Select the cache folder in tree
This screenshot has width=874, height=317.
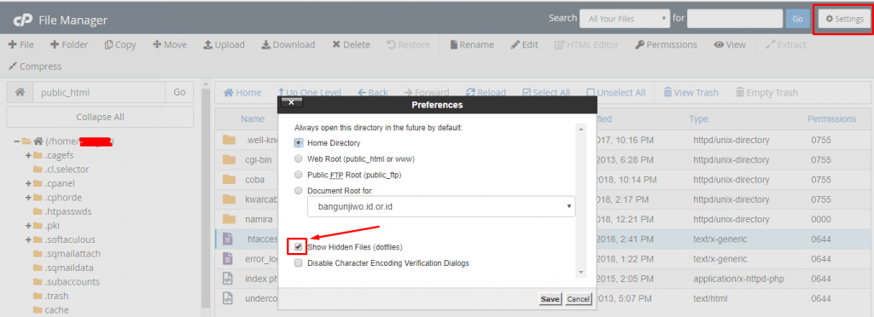click(x=57, y=310)
